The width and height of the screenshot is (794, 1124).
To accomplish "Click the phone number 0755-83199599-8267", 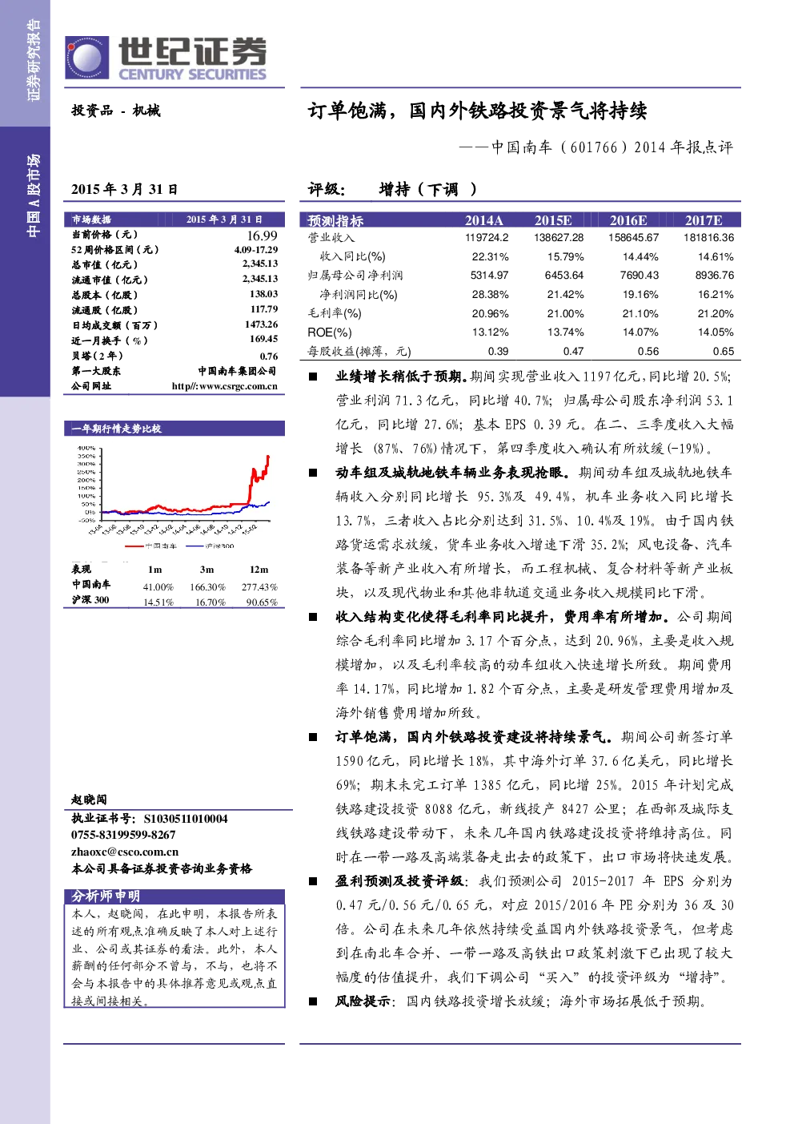I will 123,835.
